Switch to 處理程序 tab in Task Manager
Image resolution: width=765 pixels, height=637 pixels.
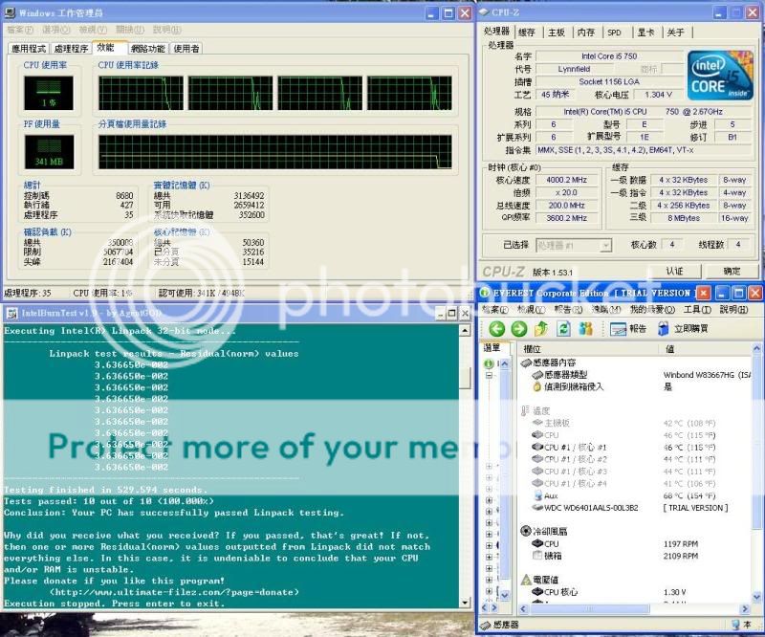click(71, 49)
